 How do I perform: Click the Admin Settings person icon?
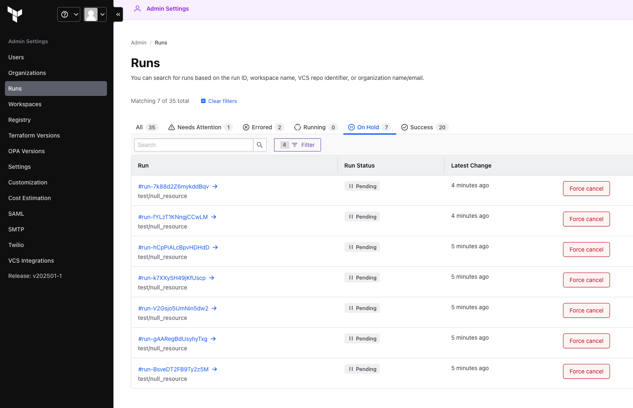pos(137,9)
